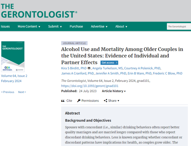Click The Gerontologist search input field

pyautogui.click(x=178, y=26)
